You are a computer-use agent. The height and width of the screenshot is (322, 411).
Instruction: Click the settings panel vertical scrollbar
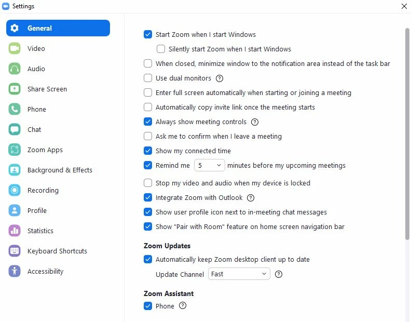point(407,134)
